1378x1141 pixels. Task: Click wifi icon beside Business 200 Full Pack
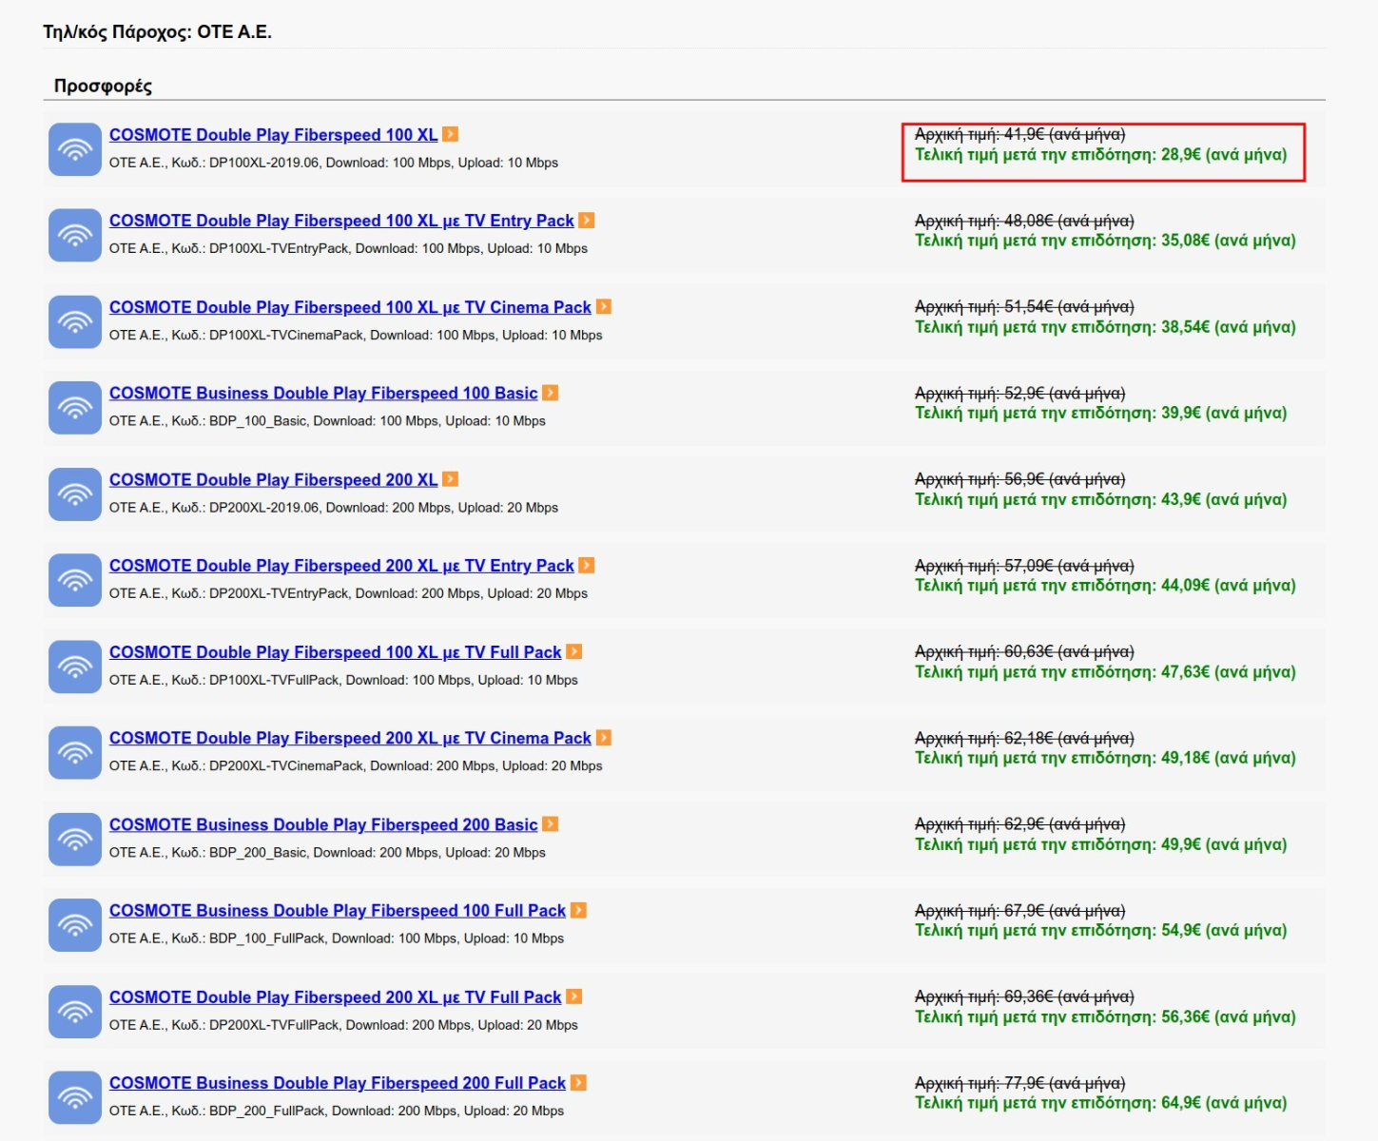75,1098
